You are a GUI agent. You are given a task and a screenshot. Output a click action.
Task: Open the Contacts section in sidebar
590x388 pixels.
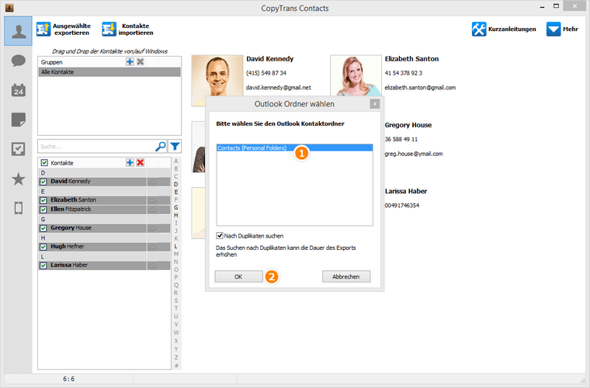click(19, 31)
